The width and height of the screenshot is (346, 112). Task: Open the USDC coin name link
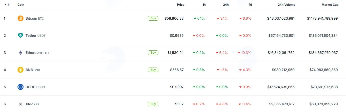pyautogui.click(x=35, y=87)
